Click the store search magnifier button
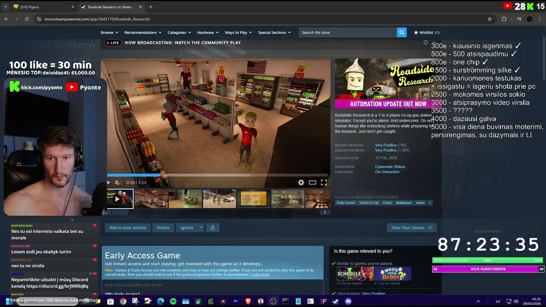Viewport: 546px width, 307px height. [x=401, y=32]
